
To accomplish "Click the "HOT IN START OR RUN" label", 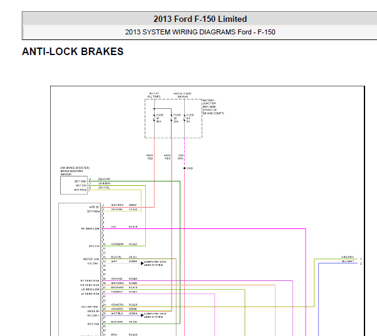I will point(182,95).
